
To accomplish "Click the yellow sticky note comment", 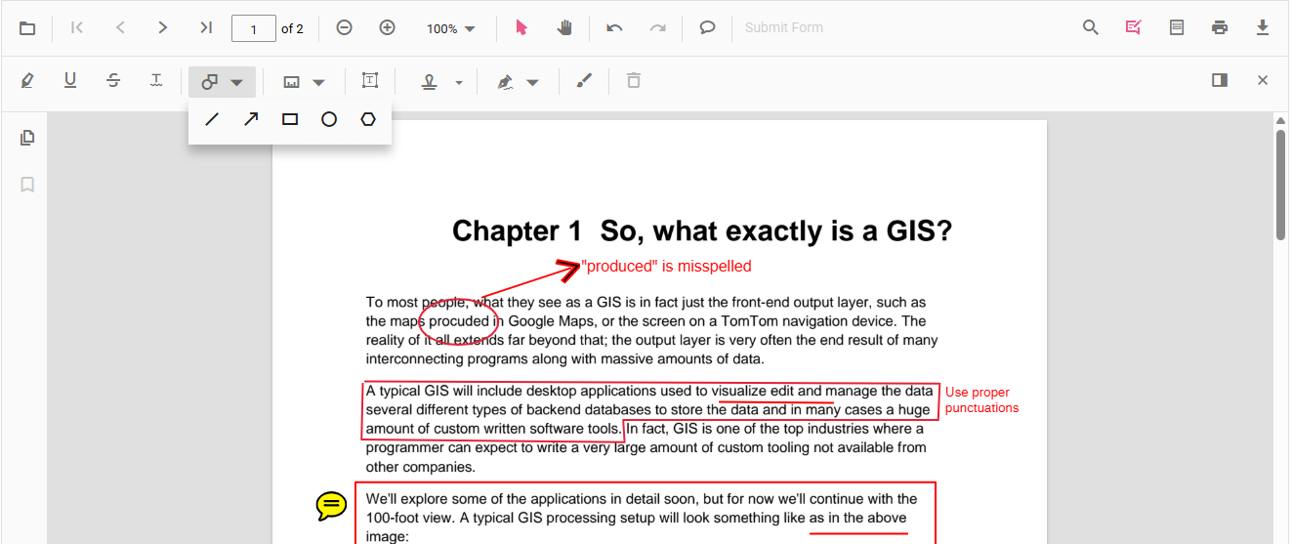I will point(331,505).
